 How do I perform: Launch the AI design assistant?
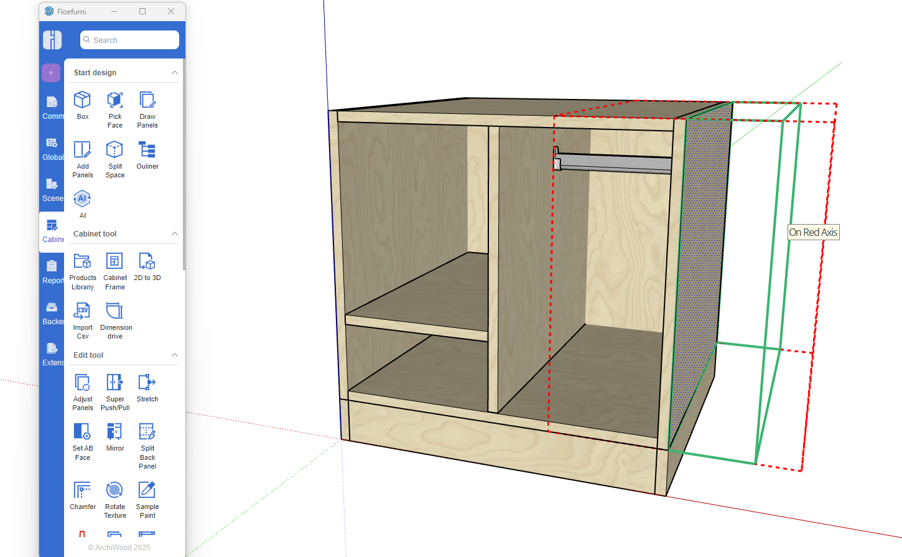click(82, 204)
